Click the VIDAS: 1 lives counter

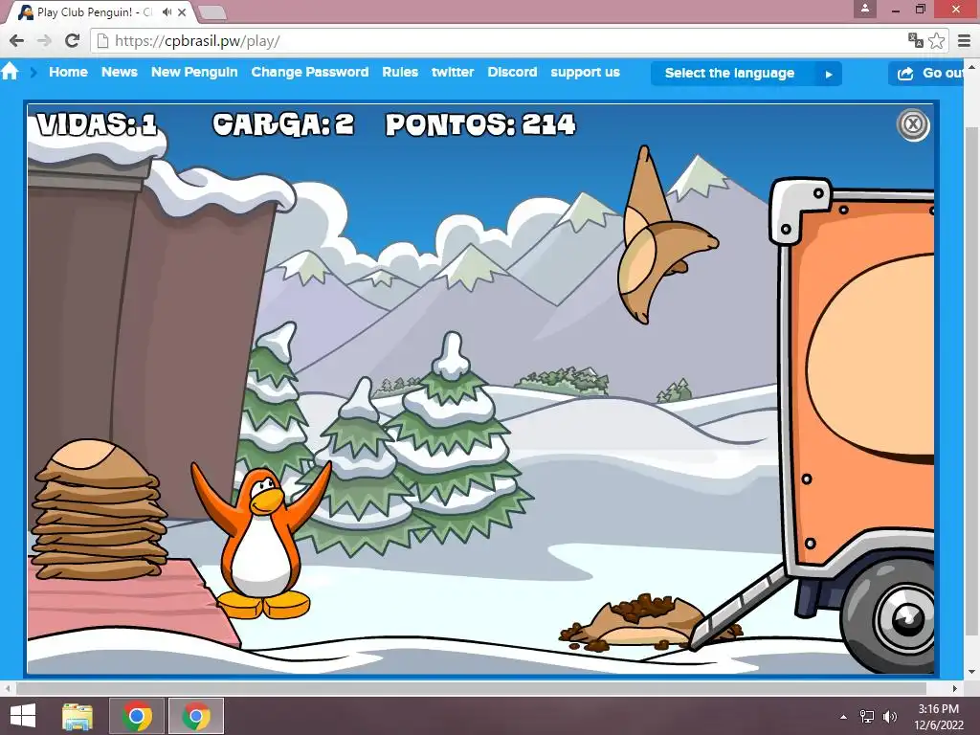[97, 124]
